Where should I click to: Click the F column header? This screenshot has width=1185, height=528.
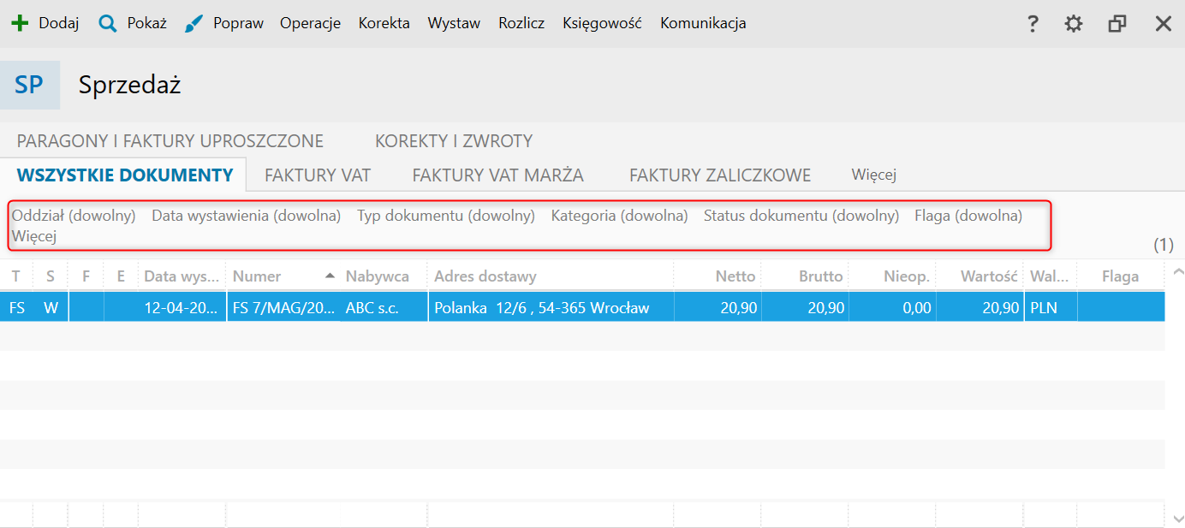86,276
